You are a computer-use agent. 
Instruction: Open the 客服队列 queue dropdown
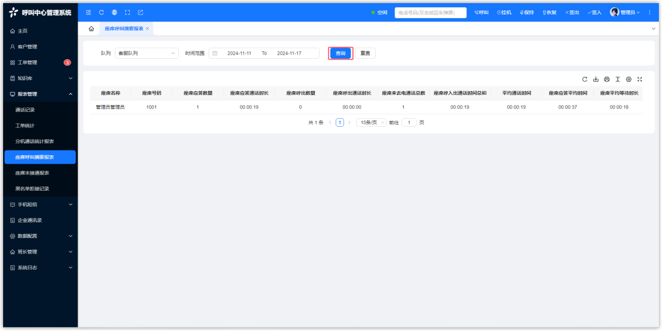point(146,53)
